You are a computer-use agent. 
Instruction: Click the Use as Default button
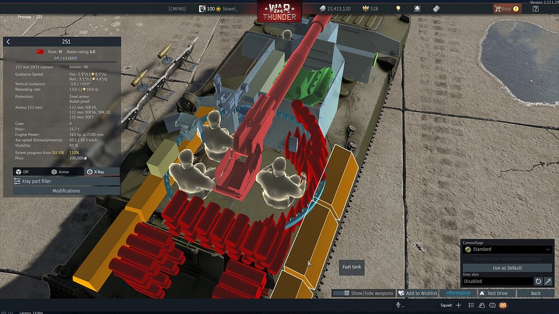click(508, 268)
